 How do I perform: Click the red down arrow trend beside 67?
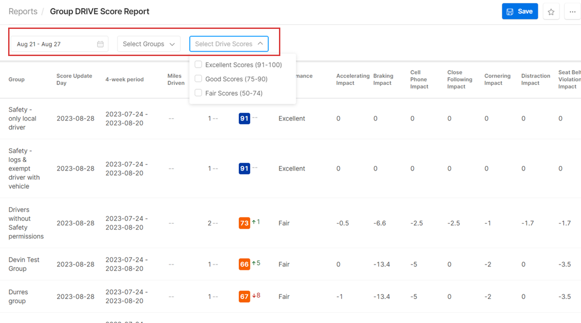pyautogui.click(x=254, y=295)
